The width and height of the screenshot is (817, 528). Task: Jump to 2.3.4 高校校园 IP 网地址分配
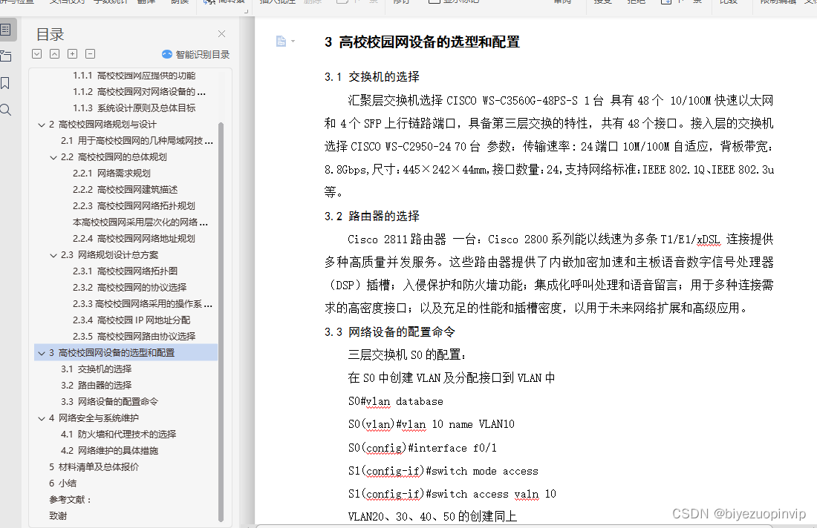131,320
